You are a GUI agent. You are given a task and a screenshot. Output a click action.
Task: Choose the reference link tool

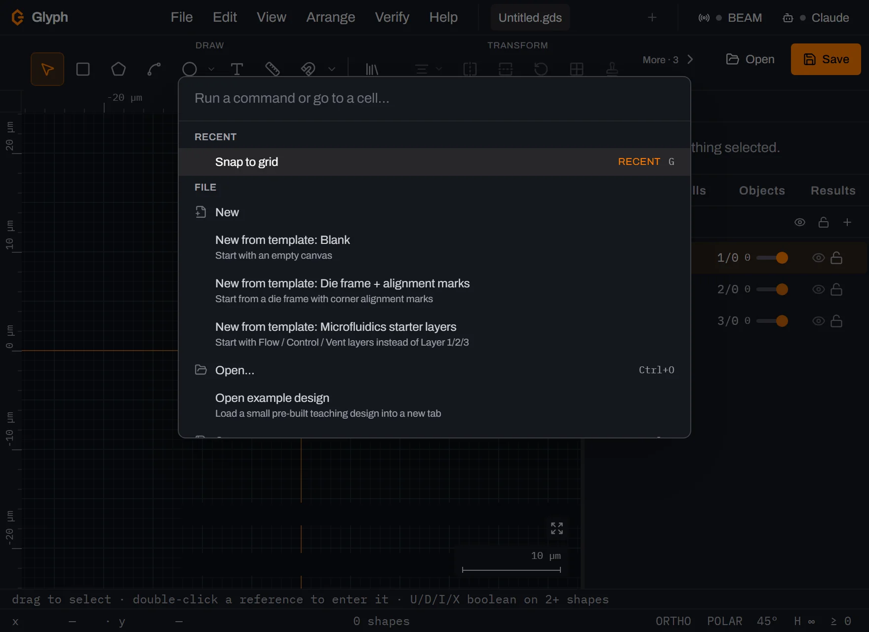308,69
